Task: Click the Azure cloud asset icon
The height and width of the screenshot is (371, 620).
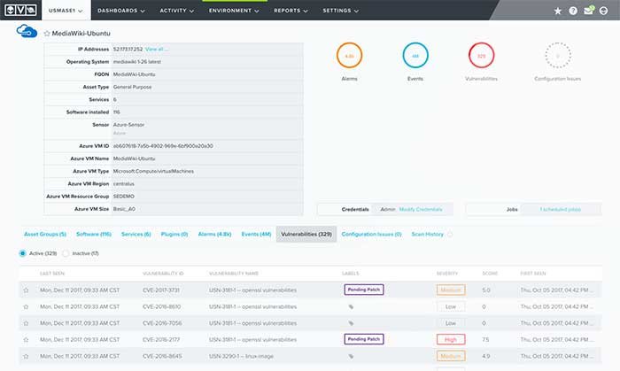Action: (27, 31)
